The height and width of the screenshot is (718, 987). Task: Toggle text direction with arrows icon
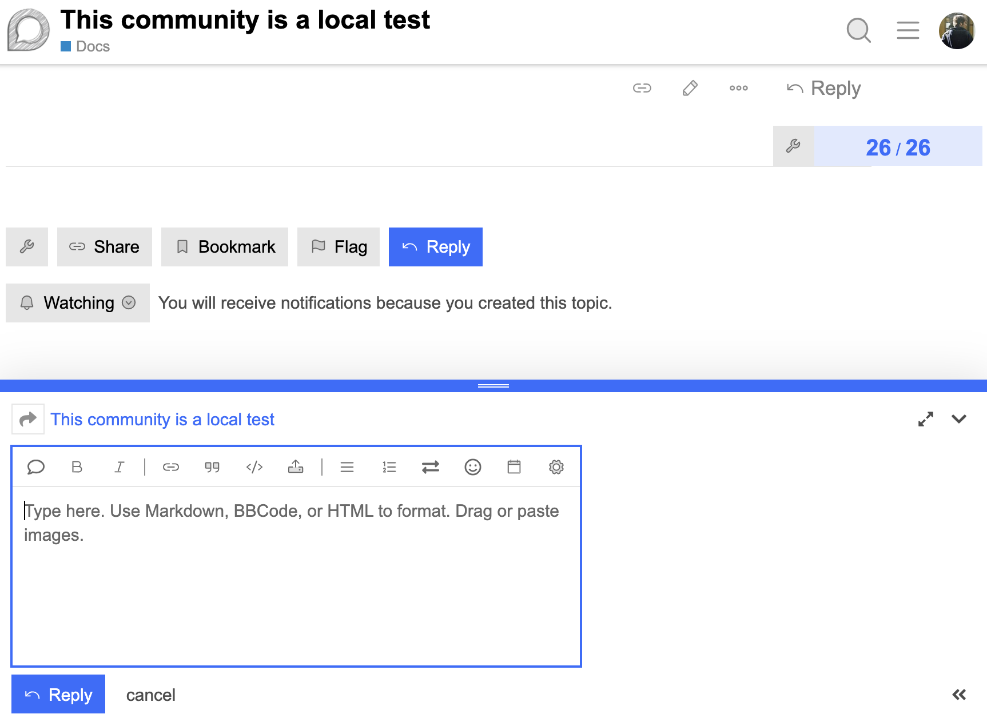pos(431,467)
